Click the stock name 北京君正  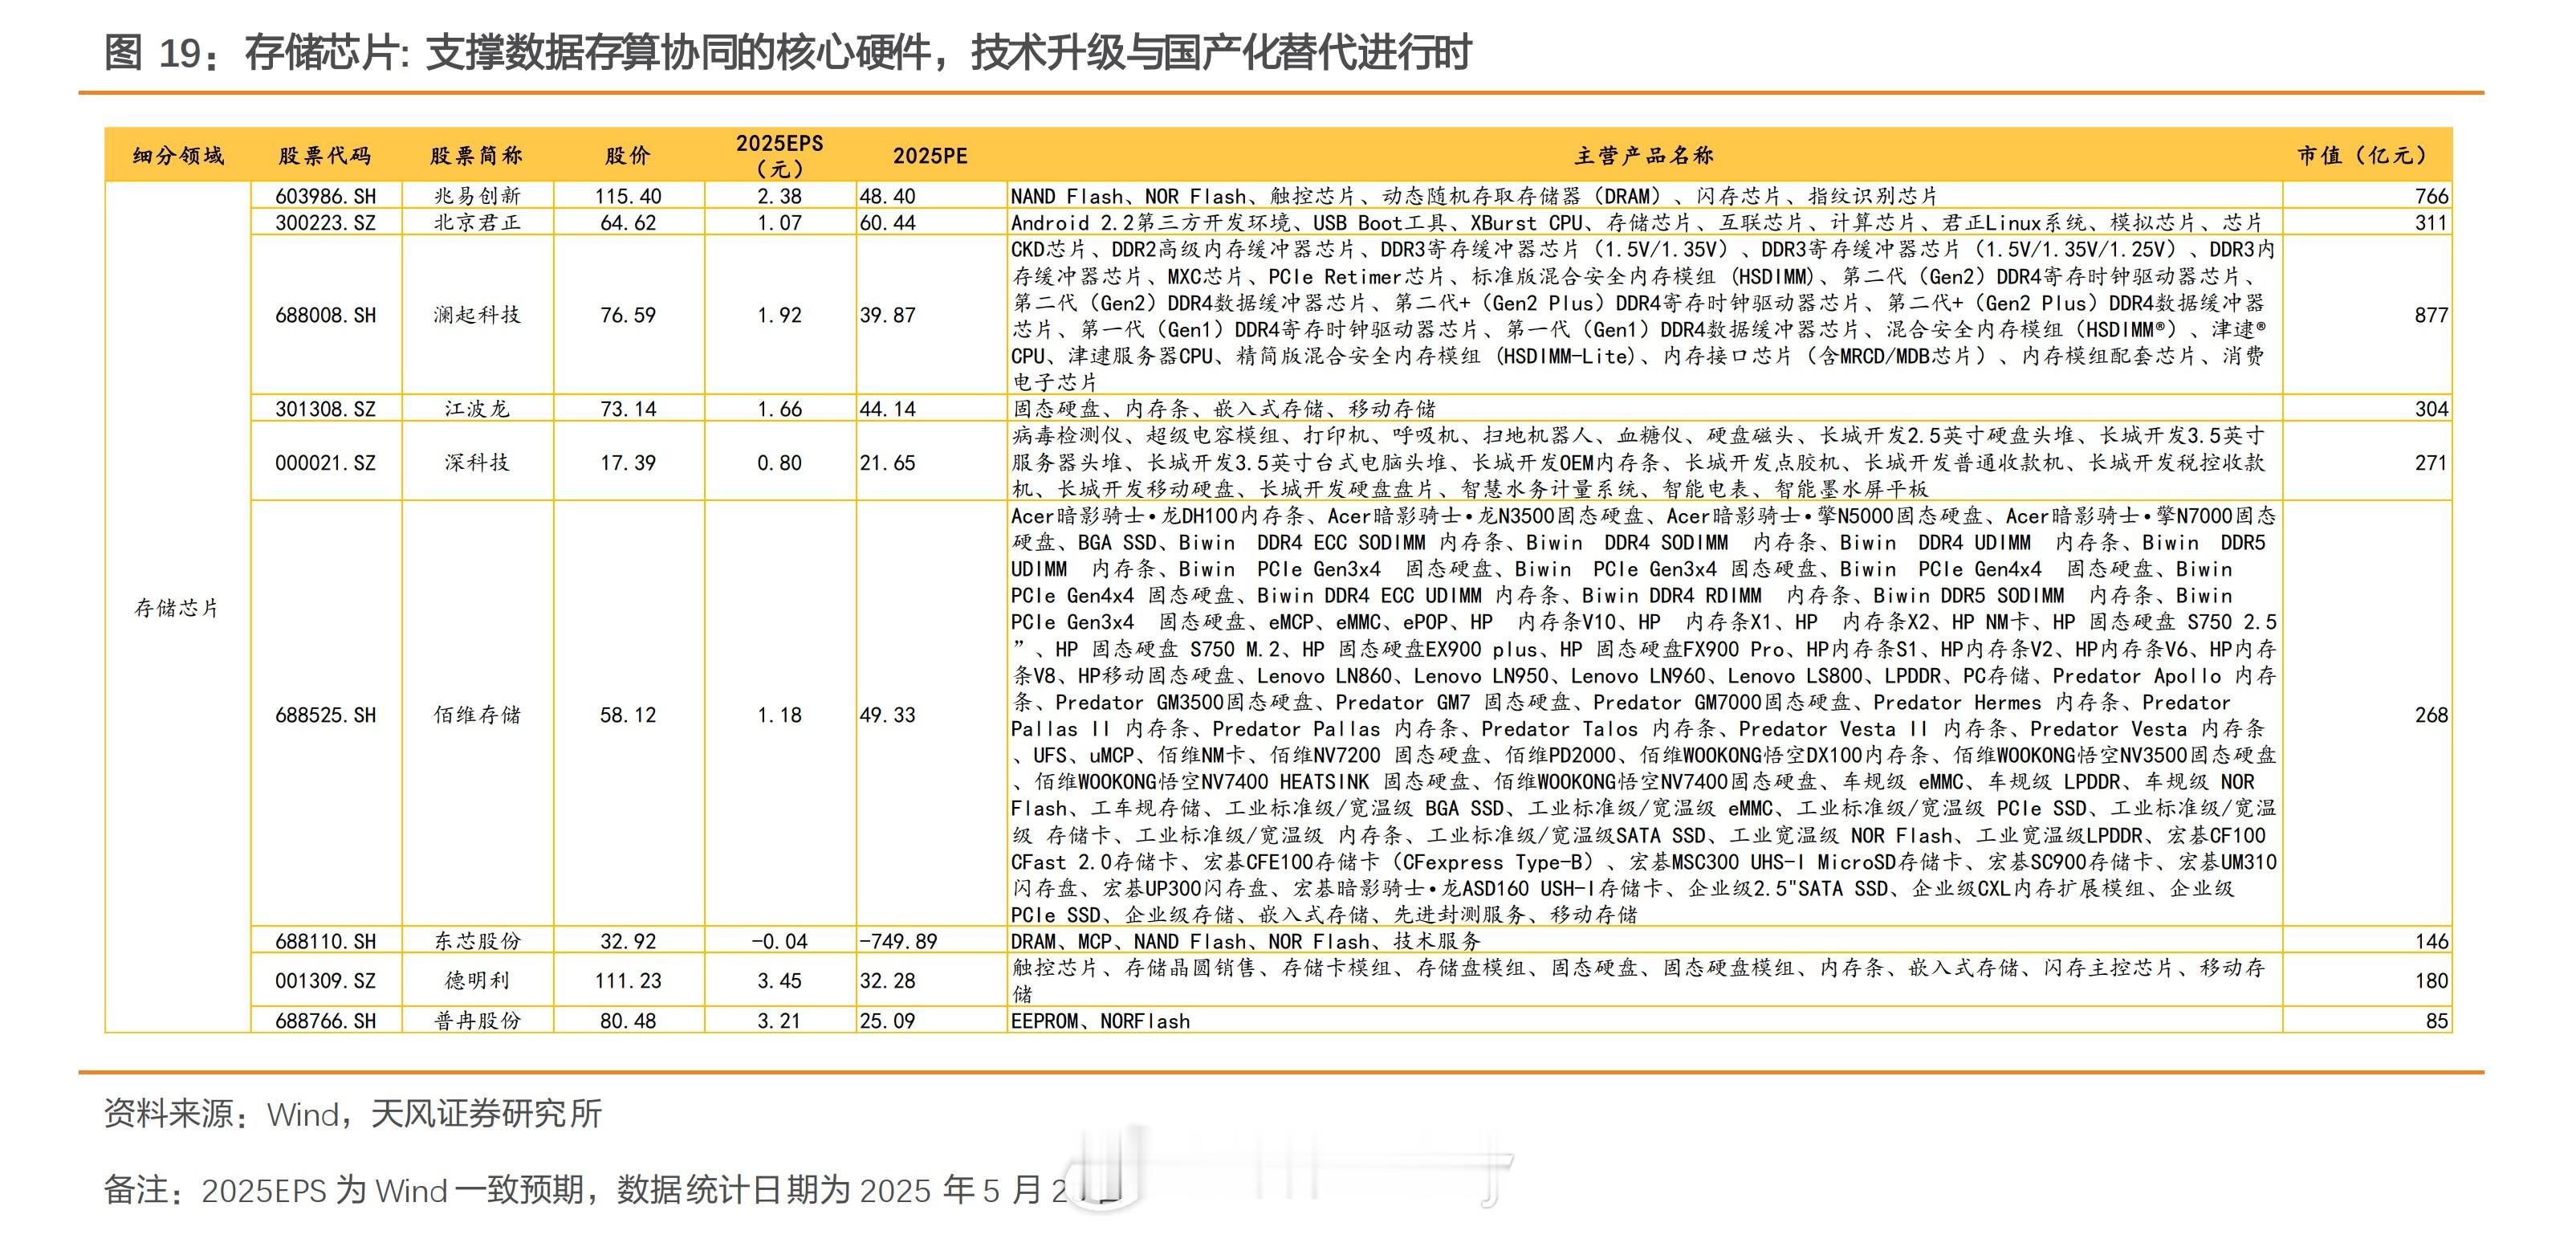477,222
